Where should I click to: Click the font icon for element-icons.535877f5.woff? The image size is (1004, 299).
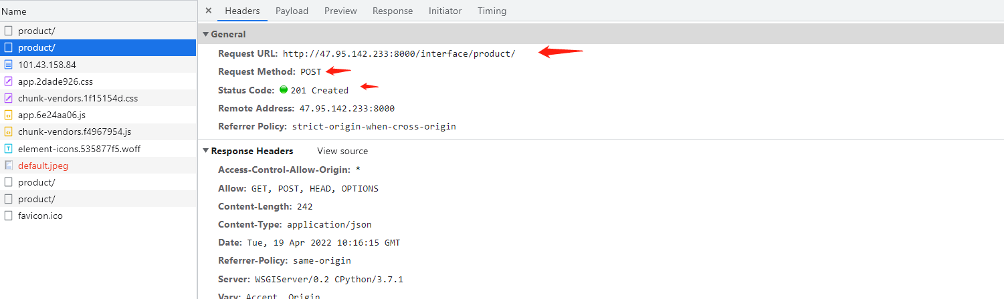point(9,149)
